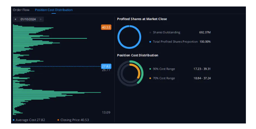Screen dimensions: 256x129
Task: Go to previous date with left arrow
Action: tap(15, 19)
